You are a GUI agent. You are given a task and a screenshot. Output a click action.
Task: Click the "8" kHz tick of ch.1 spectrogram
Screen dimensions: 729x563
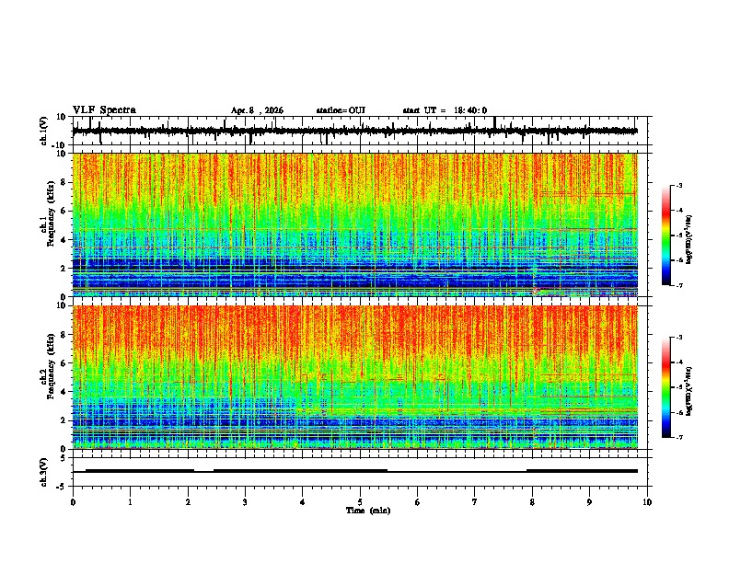tap(64, 182)
